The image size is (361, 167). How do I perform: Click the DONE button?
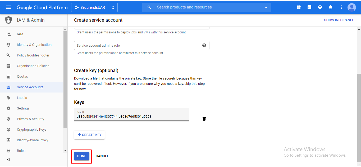[x=81, y=156]
